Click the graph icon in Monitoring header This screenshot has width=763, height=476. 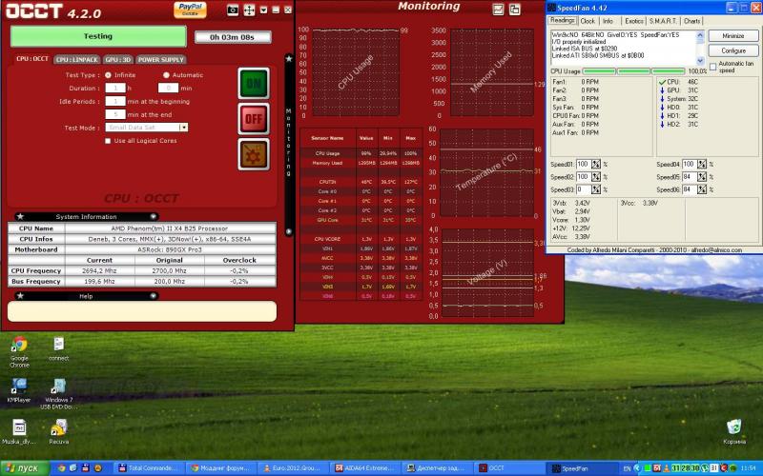498,10
